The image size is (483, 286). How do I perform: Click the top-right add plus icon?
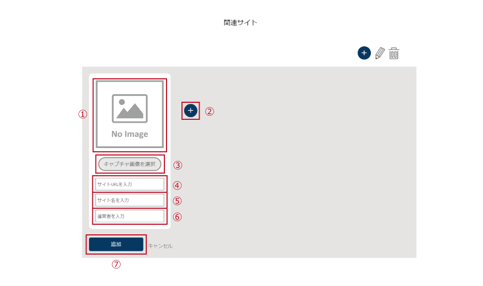click(x=364, y=53)
